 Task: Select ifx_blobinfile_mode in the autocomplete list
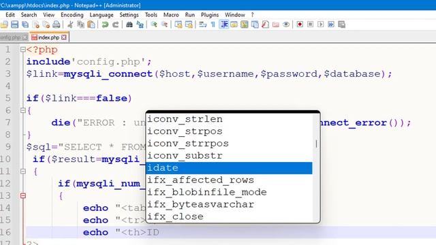[229, 193]
